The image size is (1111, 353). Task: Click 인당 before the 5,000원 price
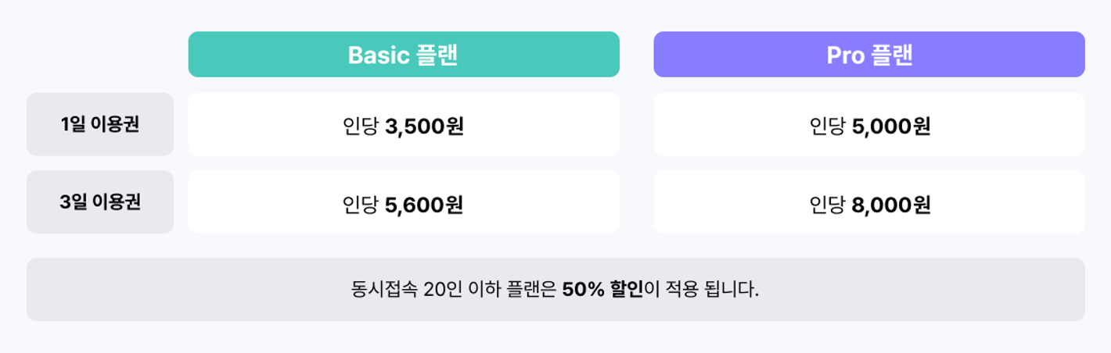[x=827, y=126]
